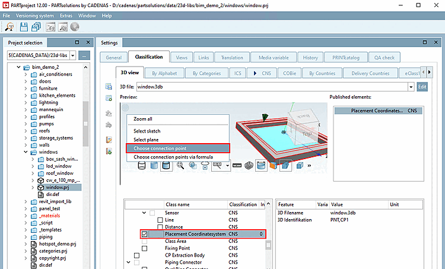The image size is (445, 269).
Task: Uncheck the Placement Coordinatesystem checkbox
Action: [x=145, y=235]
